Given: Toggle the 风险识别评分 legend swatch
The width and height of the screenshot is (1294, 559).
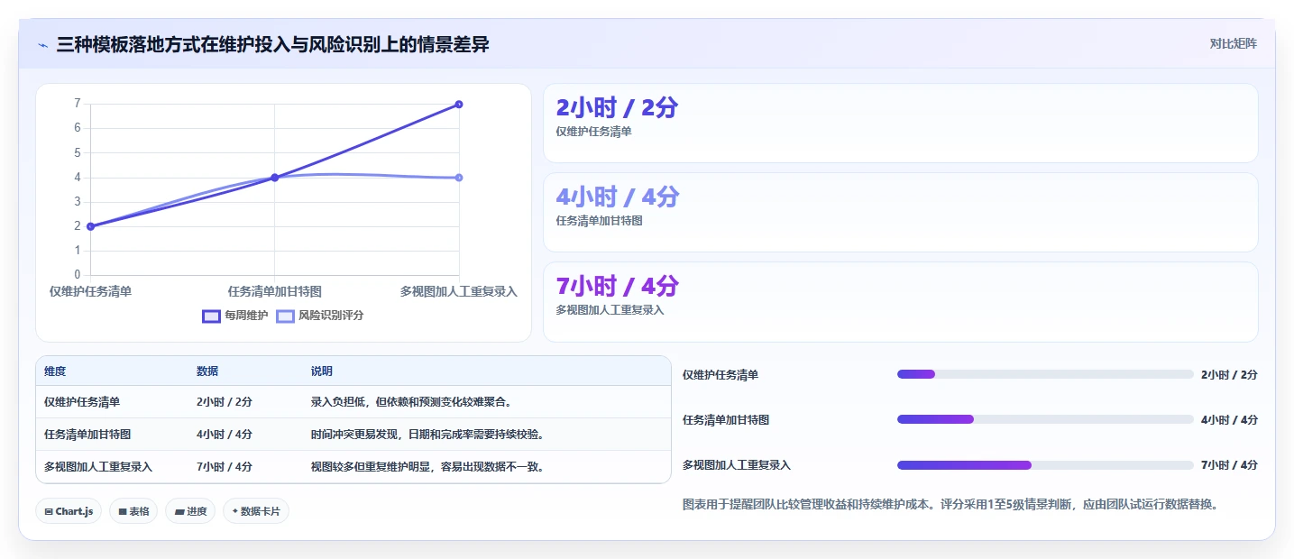Looking at the screenshot, I should point(285,316).
